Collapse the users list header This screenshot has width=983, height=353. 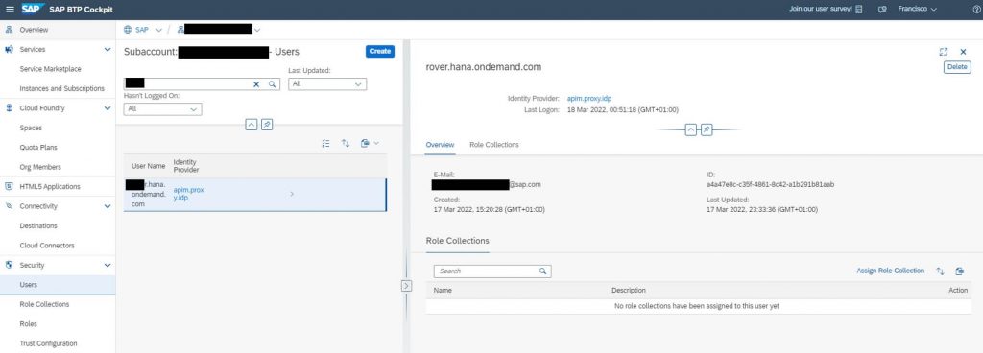251,125
